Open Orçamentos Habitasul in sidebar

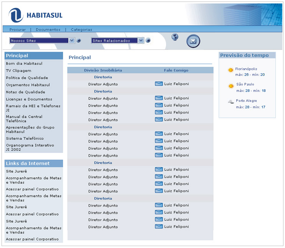[28, 85]
